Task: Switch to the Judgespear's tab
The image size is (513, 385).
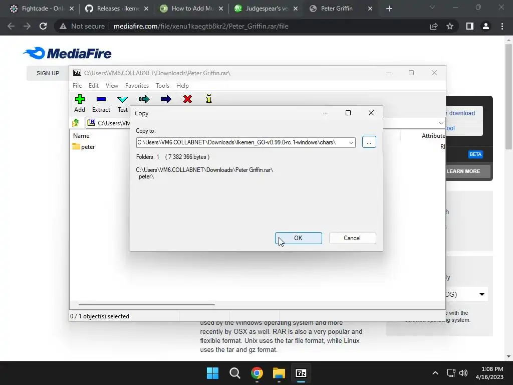Action: click(266, 9)
